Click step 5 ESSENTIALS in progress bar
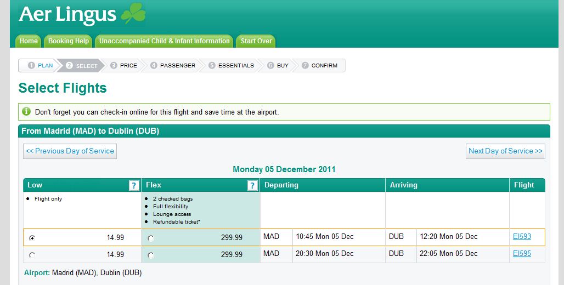Viewport: 564px width, 285px height. coord(232,65)
